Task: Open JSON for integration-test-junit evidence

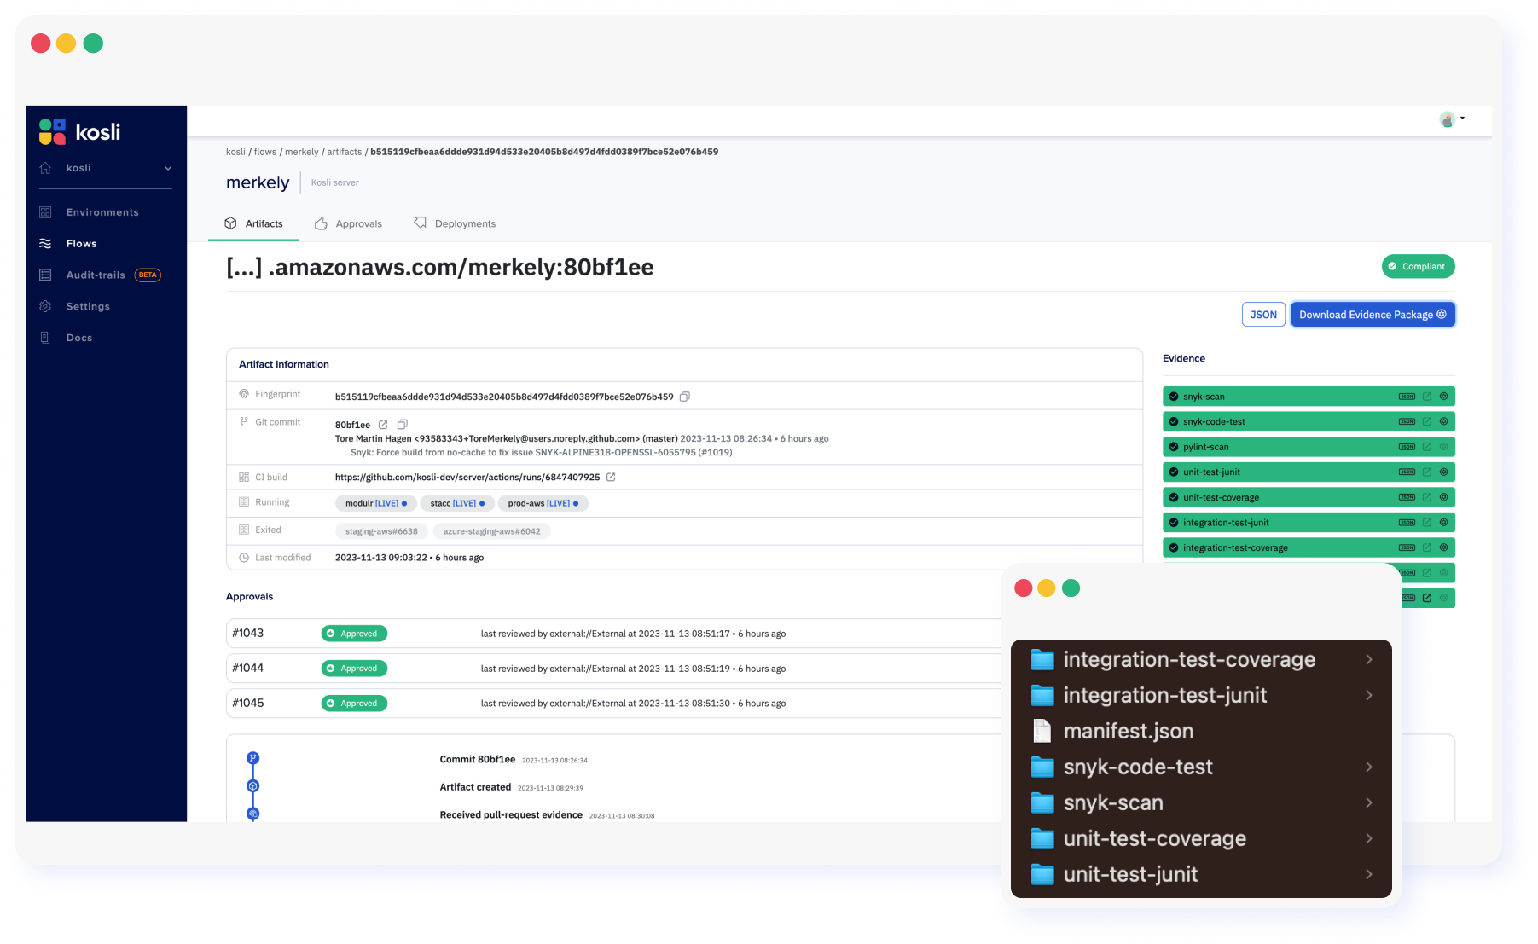Action: [1407, 523]
